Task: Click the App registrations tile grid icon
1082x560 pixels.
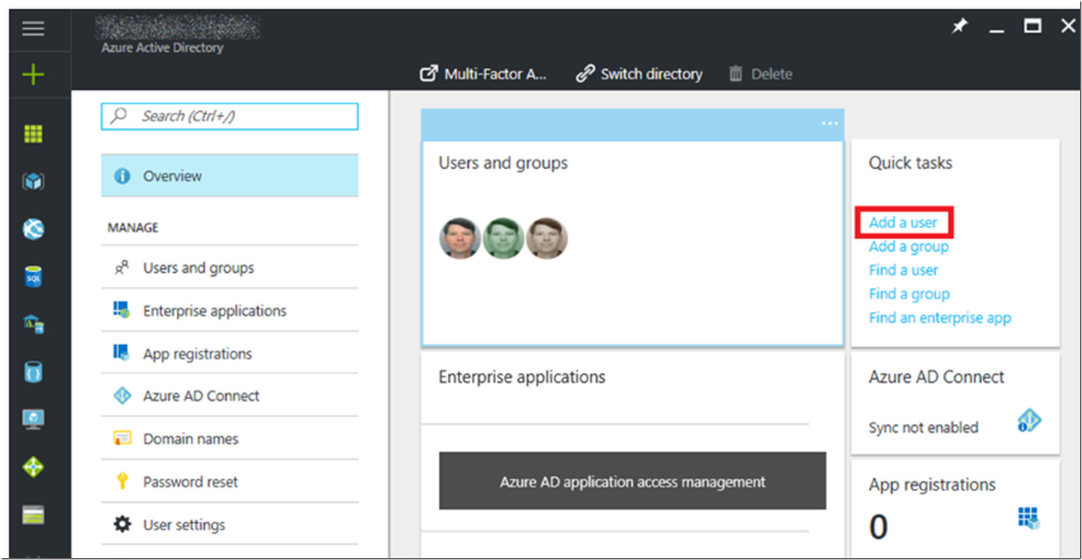Action: tap(1028, 519)
